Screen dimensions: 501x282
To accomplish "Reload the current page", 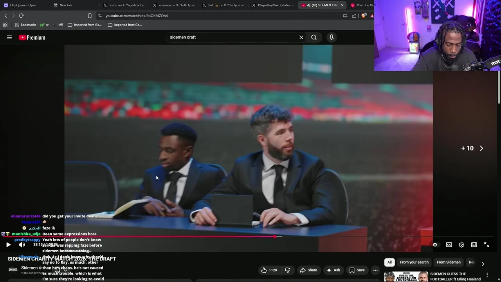I will pyautogui.click(x=21, y=16).
